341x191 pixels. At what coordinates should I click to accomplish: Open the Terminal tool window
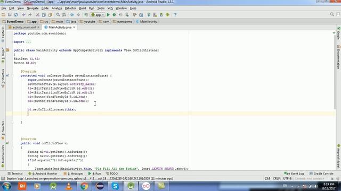[15, 173]
